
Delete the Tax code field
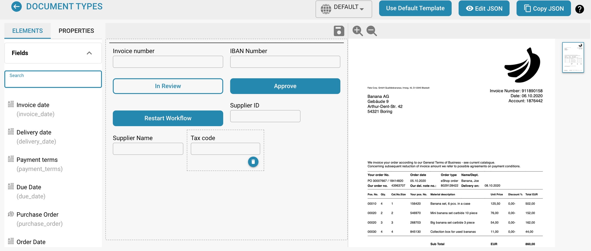[x=253, y=162]
